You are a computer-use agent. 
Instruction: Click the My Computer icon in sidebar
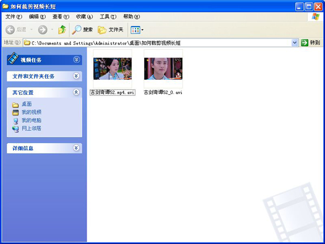tap(15, 121)
